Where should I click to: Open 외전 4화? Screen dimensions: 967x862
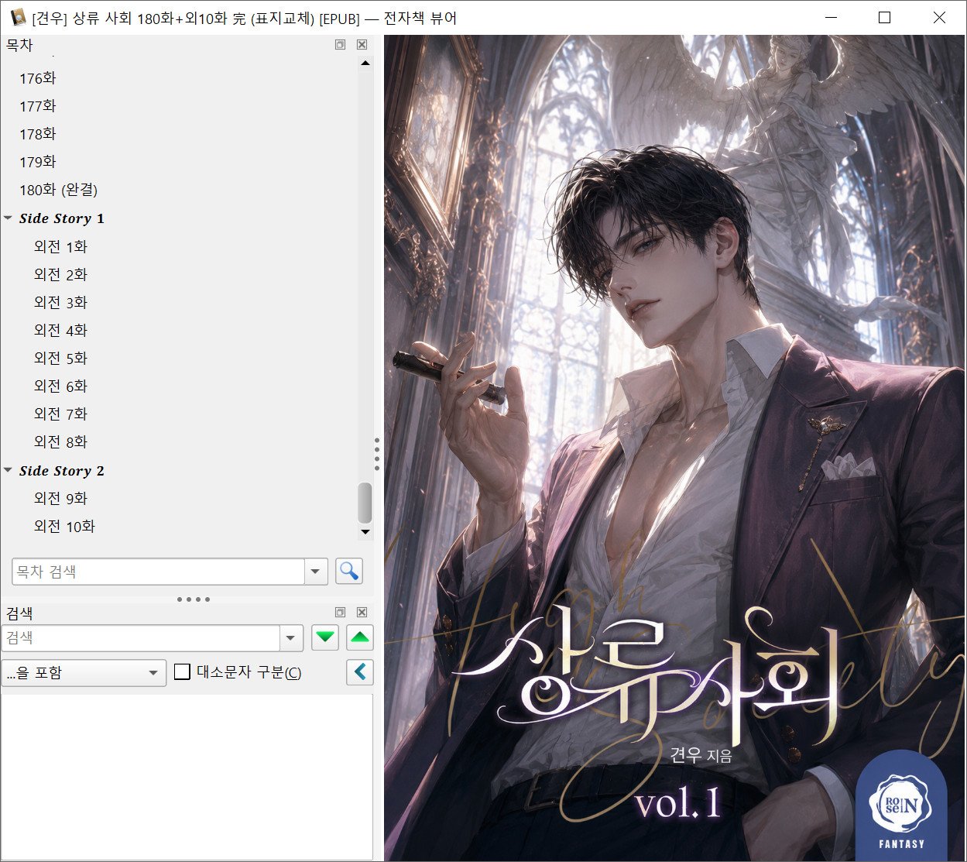60,330
